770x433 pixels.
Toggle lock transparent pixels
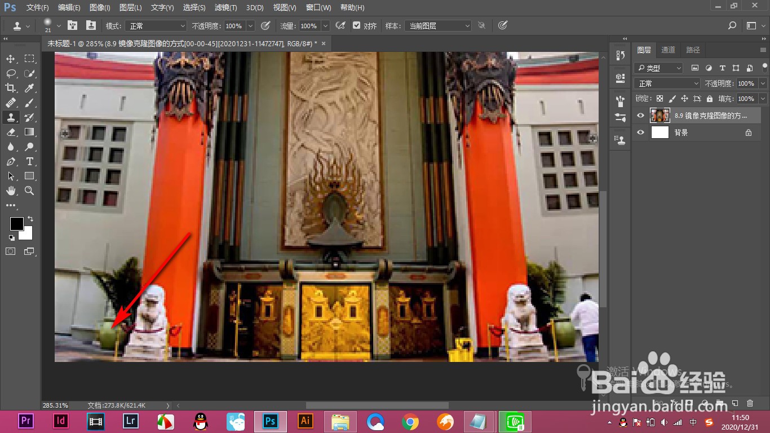660,99
